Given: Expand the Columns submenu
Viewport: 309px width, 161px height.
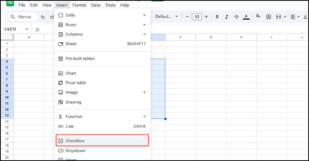Looking at the screenshot, I should pos(102,34).
